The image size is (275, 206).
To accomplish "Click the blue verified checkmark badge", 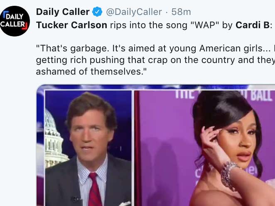I will pyautogui.click(x=97, y=12).
